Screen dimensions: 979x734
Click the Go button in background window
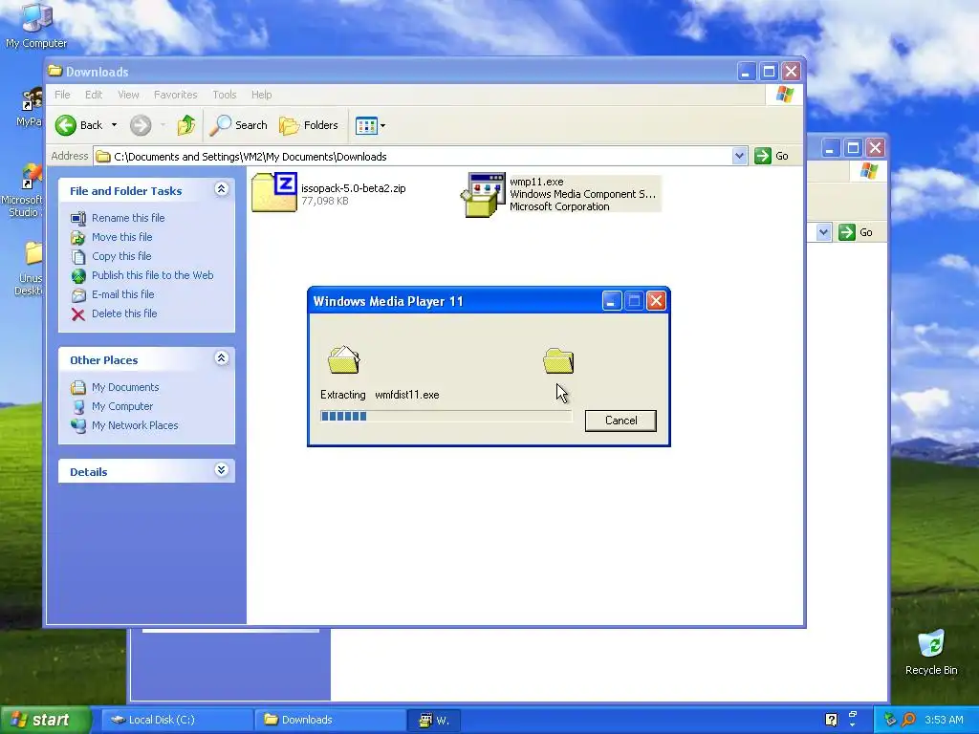pos(856,233)
